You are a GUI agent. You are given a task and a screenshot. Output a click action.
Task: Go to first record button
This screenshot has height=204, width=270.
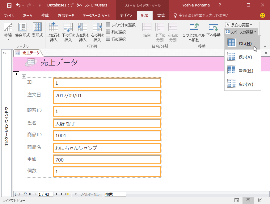[30, 194]
